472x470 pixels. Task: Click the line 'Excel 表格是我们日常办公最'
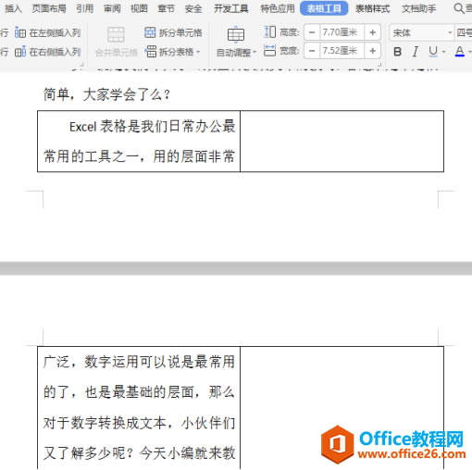pos(153,127)
